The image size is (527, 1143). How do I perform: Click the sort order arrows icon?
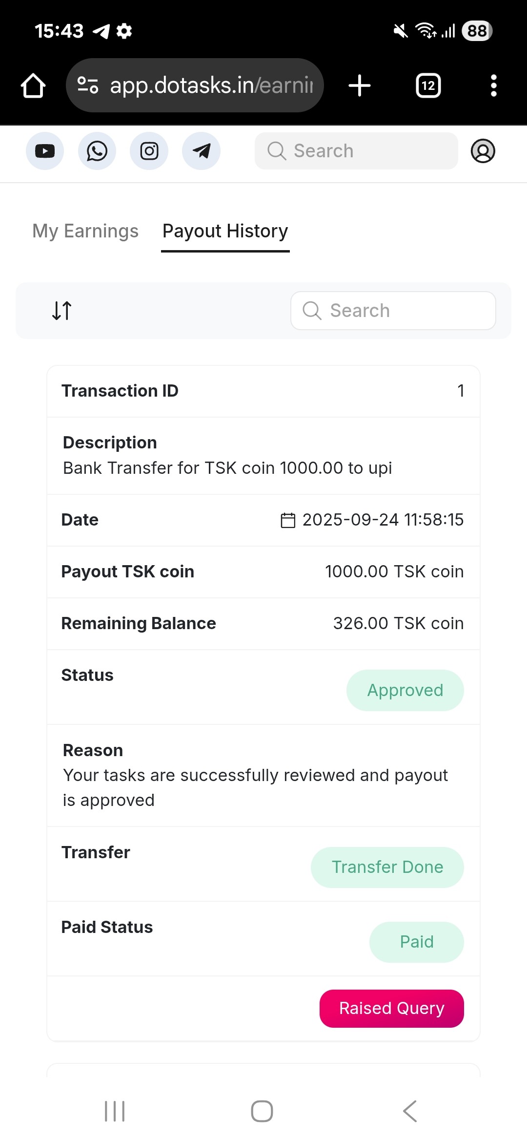pyautogui.click(x=62, y=311)
